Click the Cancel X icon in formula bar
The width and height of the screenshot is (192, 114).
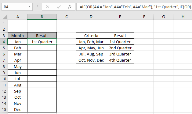pos(48,7)
